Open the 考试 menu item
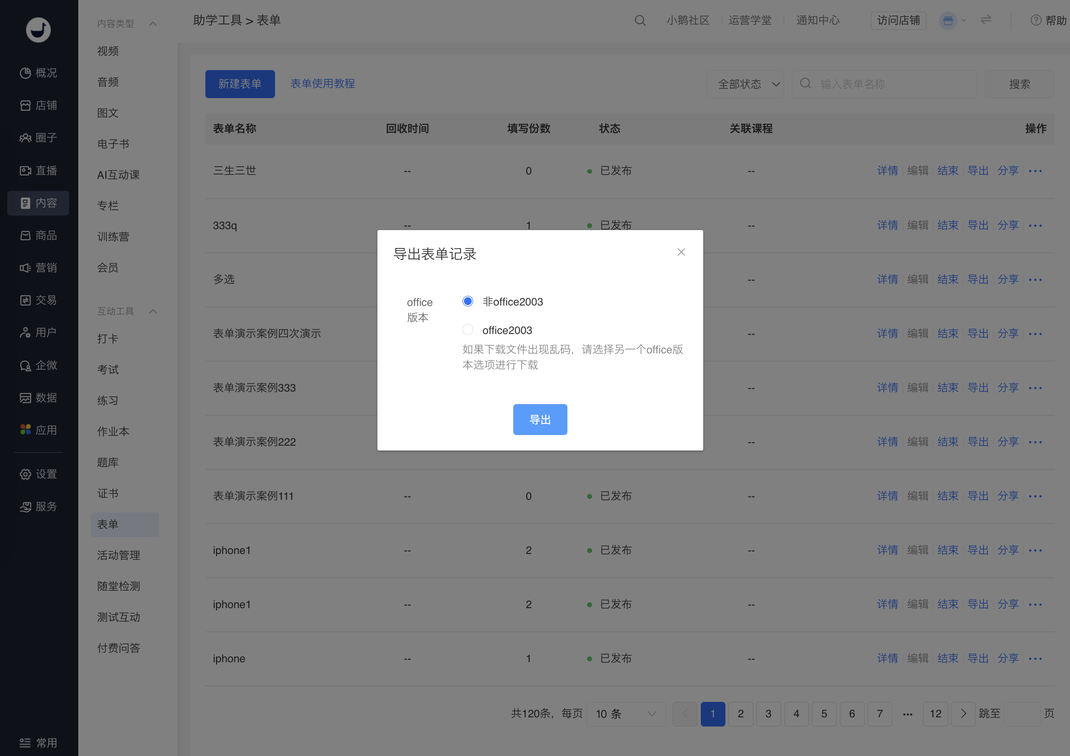The width and height of the screenshot is (1070, 756). pyautogui.click(x=108, y=370)
